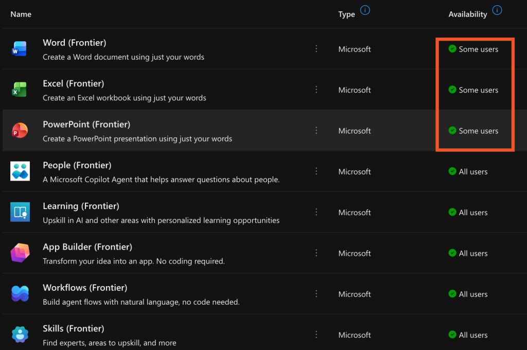Screen dimensions: 527x350
Task: Open the App Builder (Frontier) name link
Action: (87, 247)
